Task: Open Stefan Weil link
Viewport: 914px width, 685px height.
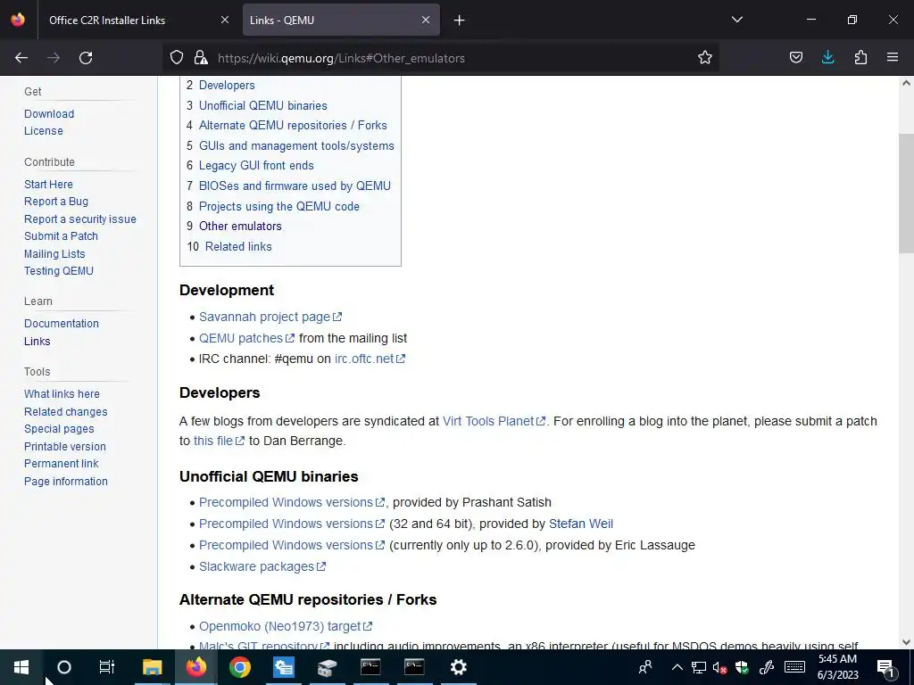Action: (580, 524)
